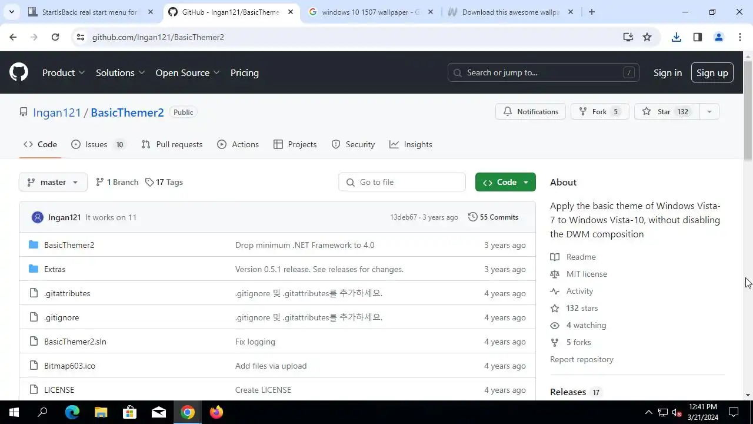The image size is (753, 424).
Task: Open the master branch selector
Action: coord(53,182)
